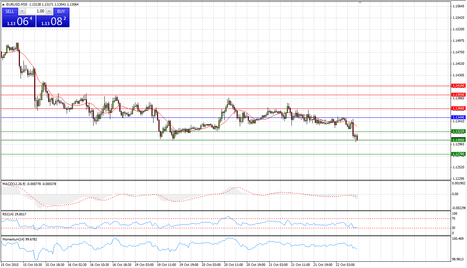The image size is (467, 268).
Task: Click the Momentum 100.469 scale value
Action: point(458,239)
